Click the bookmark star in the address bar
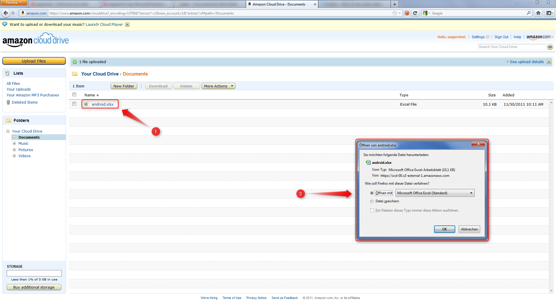 pyautogui.click(x=394, y=13)
